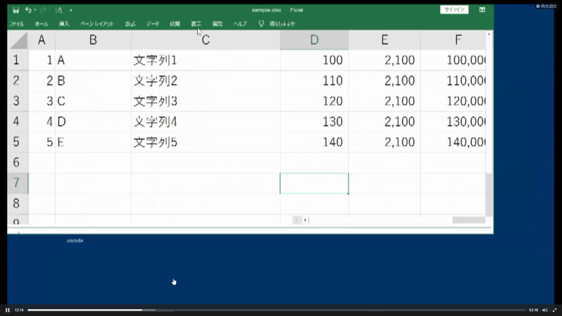Select row 8 header
Image resolution: width=562 pixels, height=316 pixels.
tap(18, 203)
